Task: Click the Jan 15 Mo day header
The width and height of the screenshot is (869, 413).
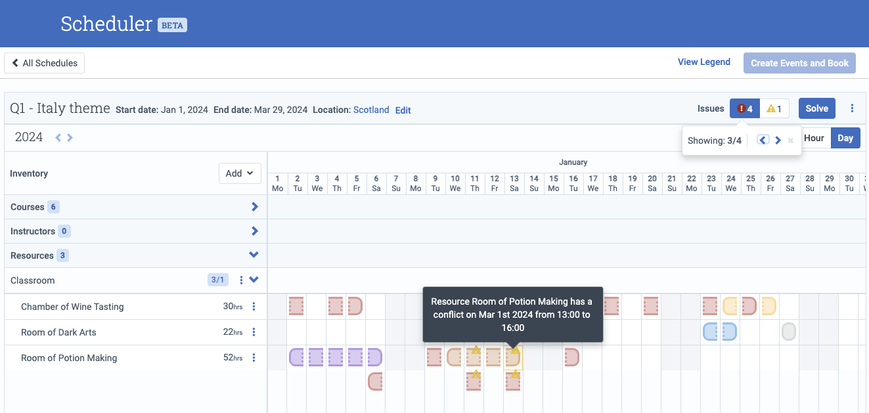Action: pyautogui.click(x=554, y=183)
